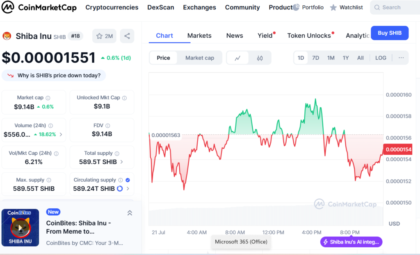420x255 pixels.
Task: Enable LOG scale on the chart
Action: point(380,58)
